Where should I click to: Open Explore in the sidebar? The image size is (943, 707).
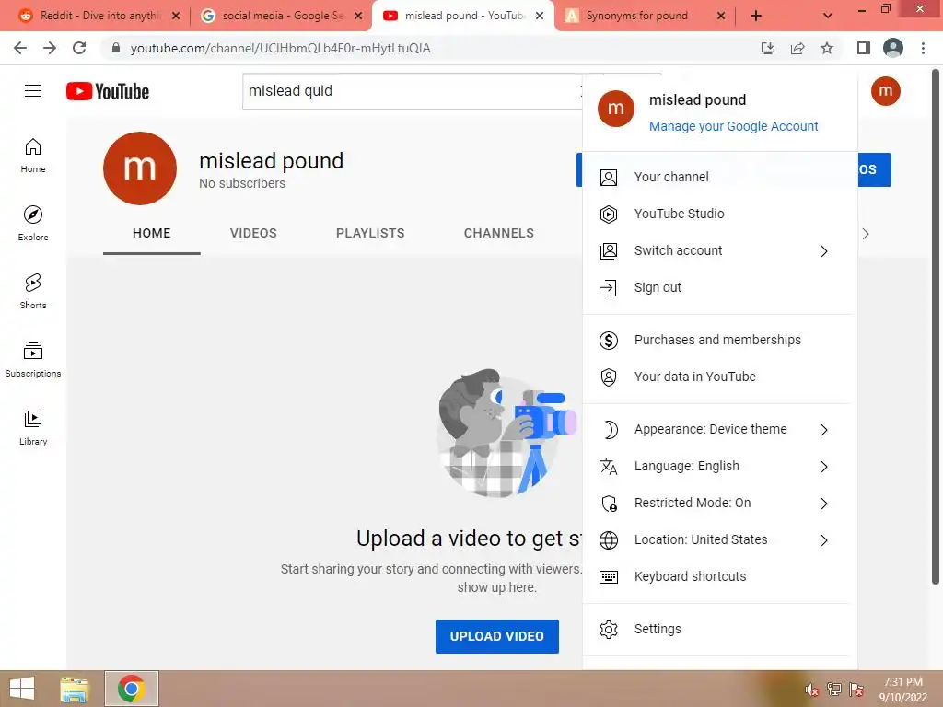(x=33, y=223)
